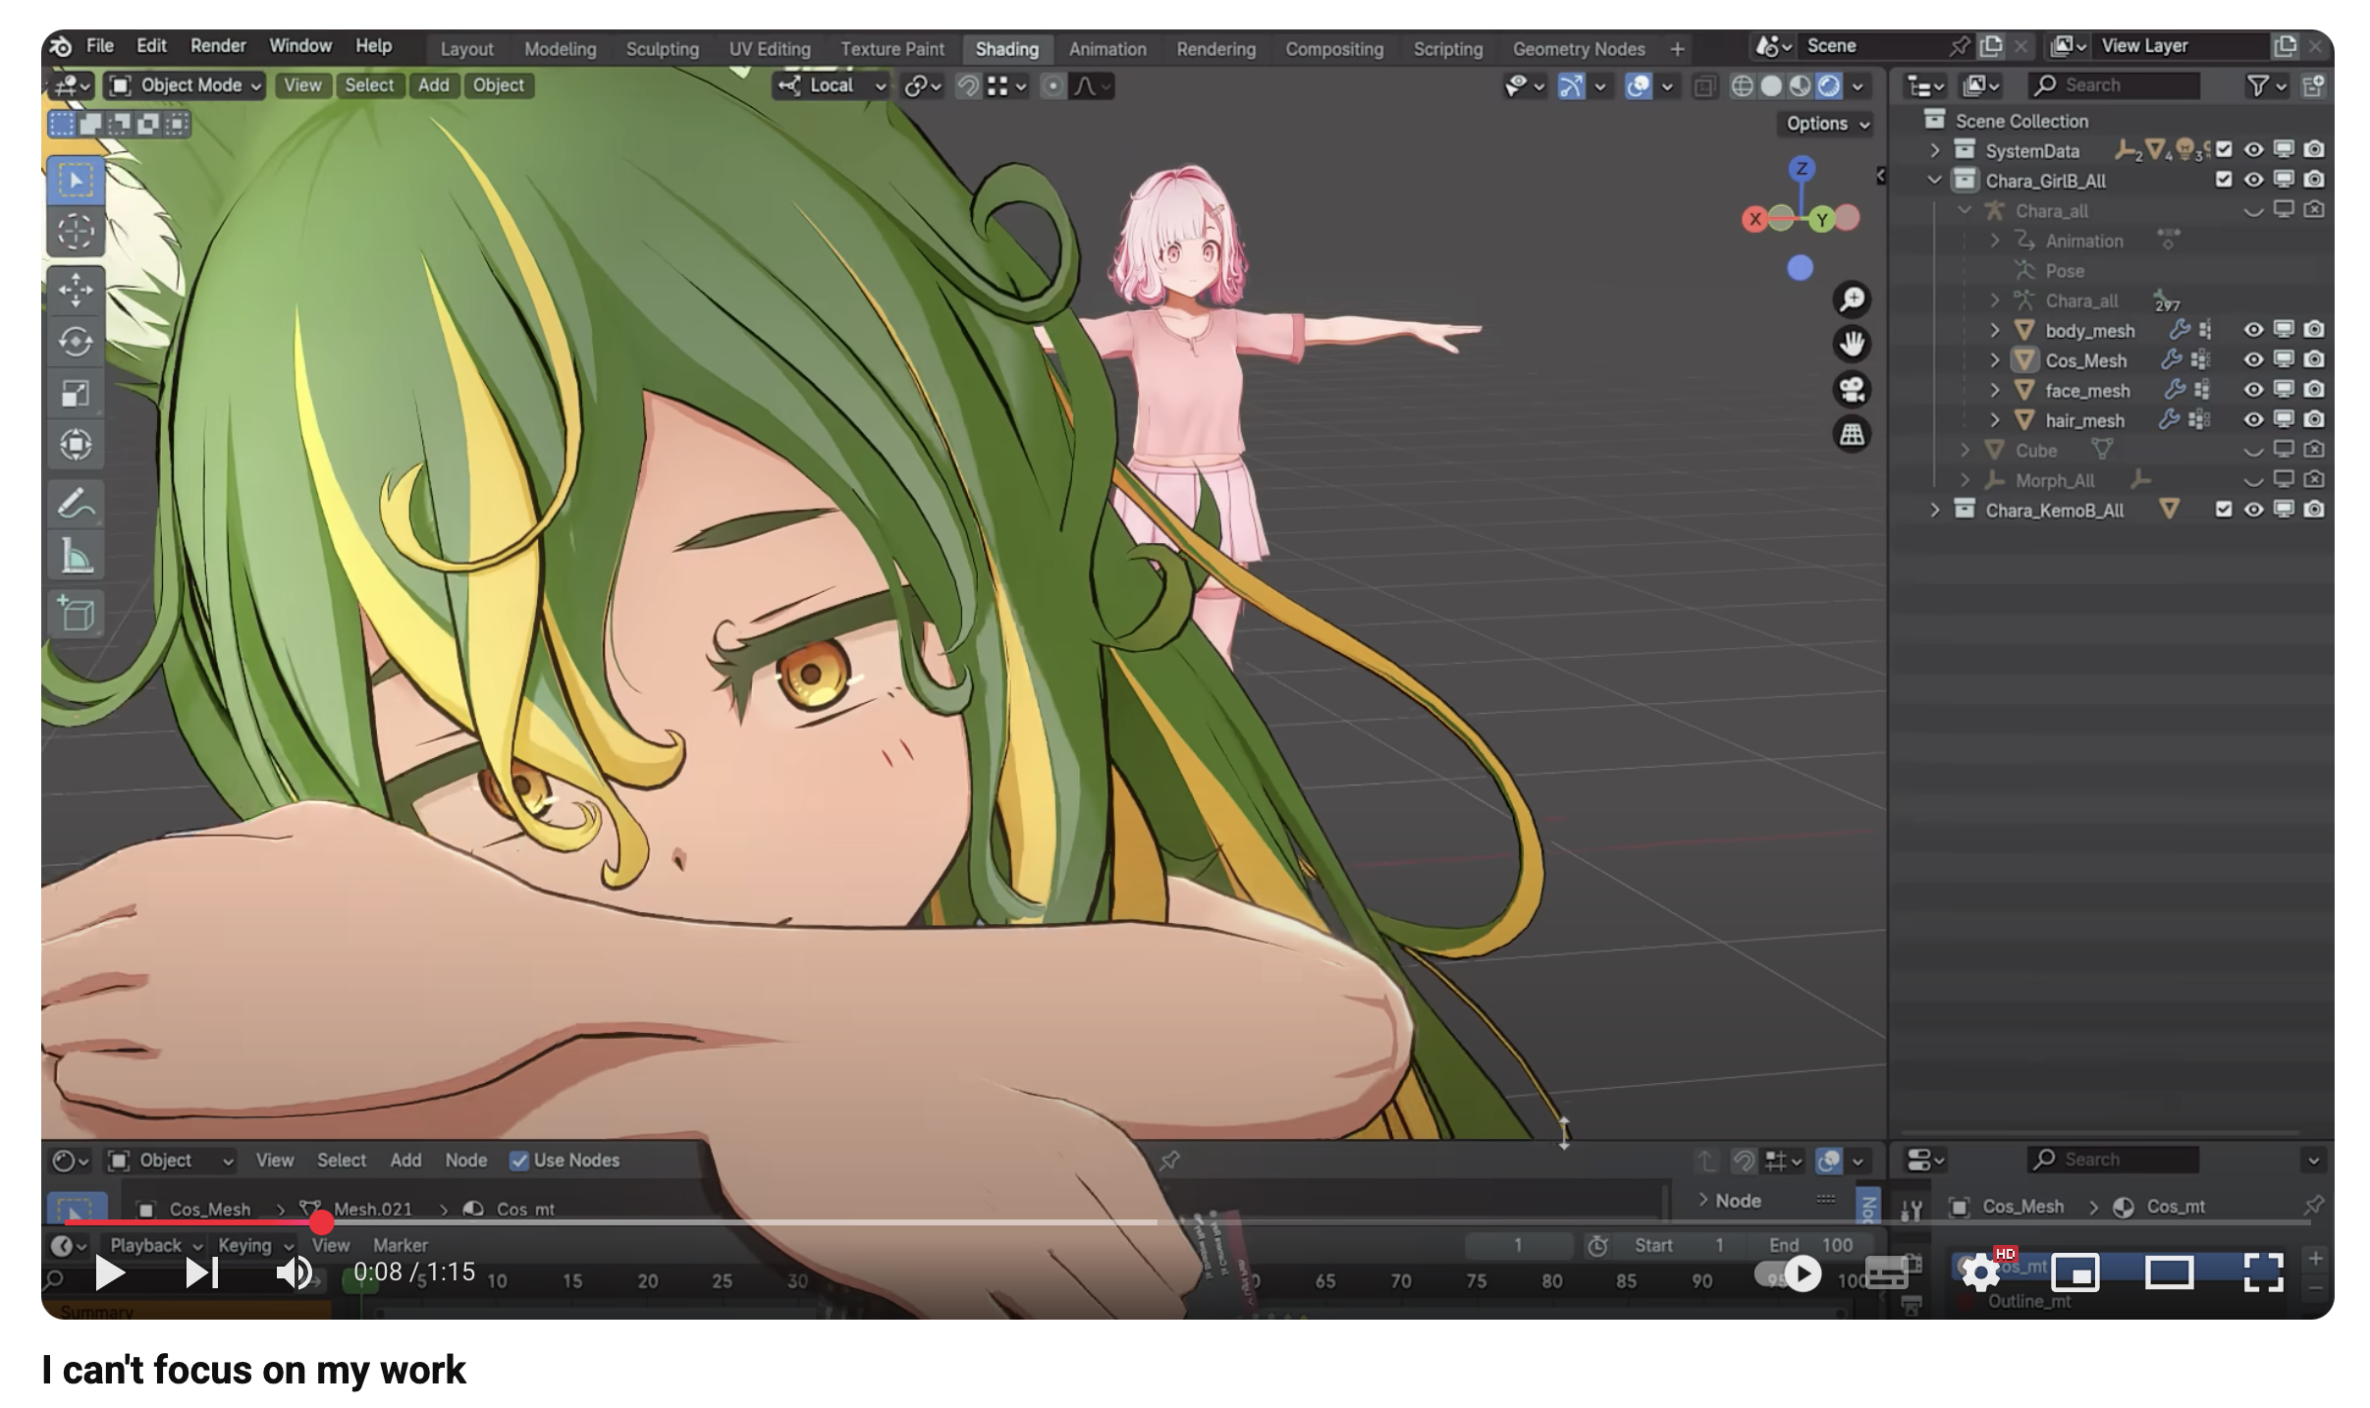Click the outliner filter funnel icon
The height and width of the screenshot is (1408, 2370).
[x=2258, y=86]
